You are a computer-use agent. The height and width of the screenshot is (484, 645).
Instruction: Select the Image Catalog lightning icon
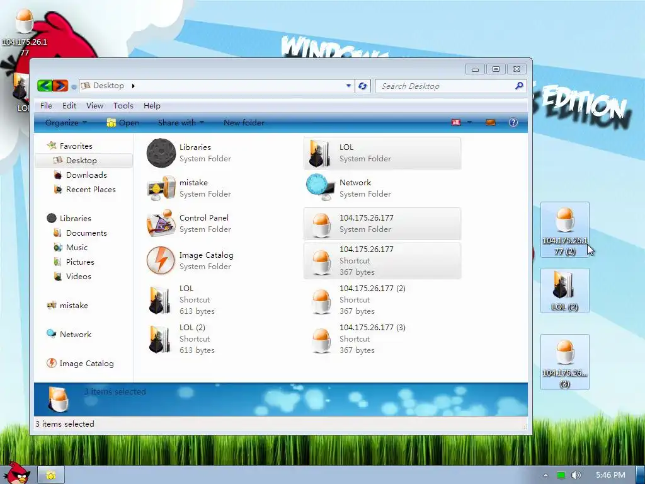pyautogui.click(x=161, y=260)
